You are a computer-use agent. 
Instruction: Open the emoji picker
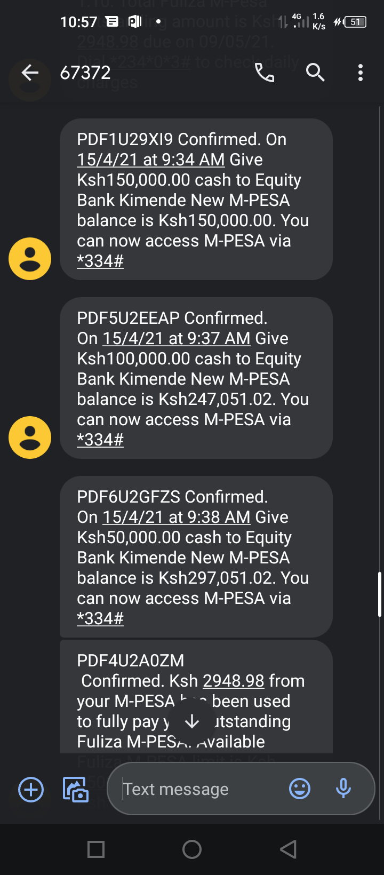[x=300, y=789]
